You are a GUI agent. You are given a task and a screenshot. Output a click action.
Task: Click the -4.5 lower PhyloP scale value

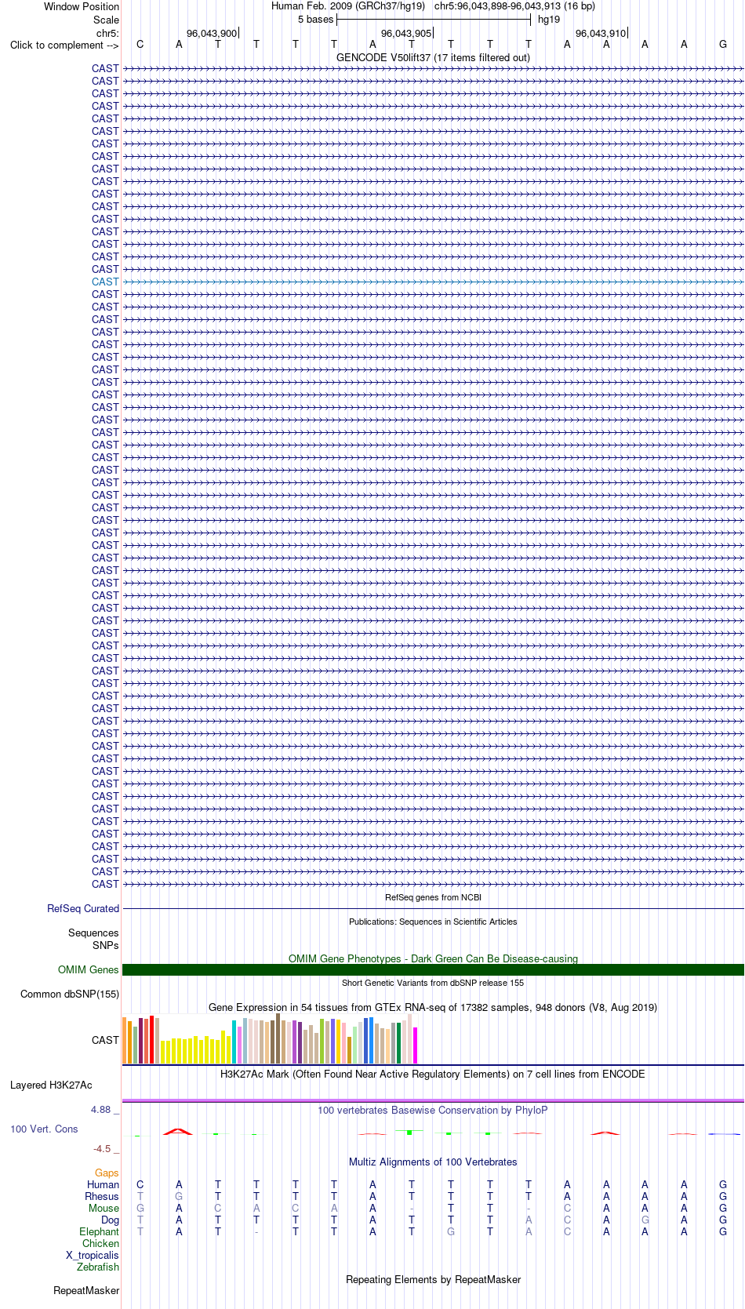(102, 1148)
